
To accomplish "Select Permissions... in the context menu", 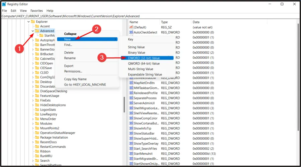I will [73, 71].
